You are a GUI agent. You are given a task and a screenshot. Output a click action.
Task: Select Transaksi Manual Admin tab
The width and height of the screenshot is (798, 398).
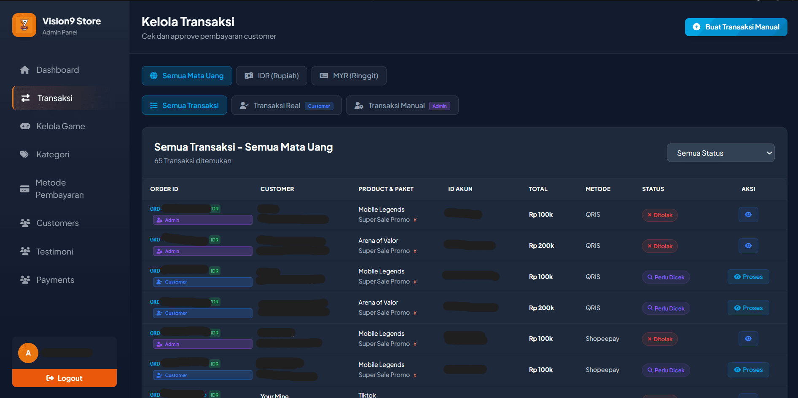[402, 106]
